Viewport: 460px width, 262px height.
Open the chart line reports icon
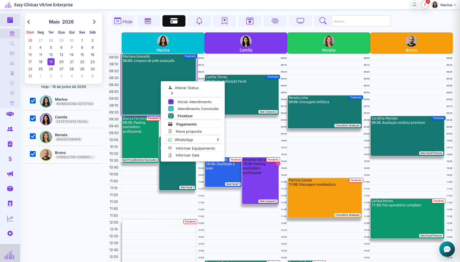[x=10, y=218]
